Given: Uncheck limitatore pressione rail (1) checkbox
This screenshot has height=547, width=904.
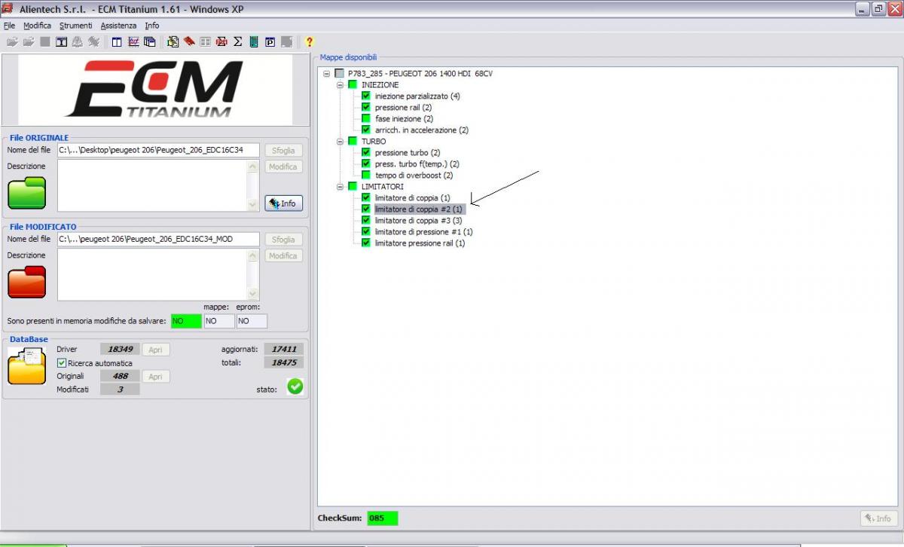Looking at the screenshot, I should coord(366,243).
